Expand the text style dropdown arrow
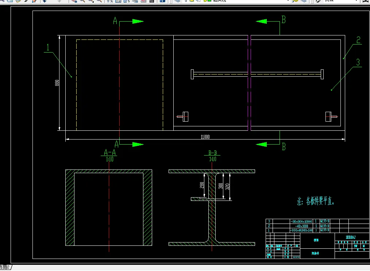370x271 pixels. [356, 1]
